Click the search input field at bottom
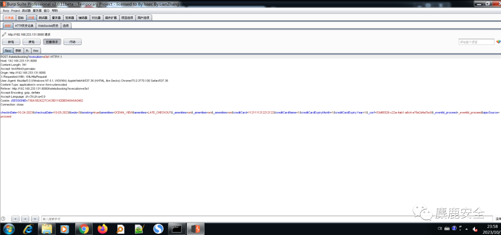 (x=267, y=219)
